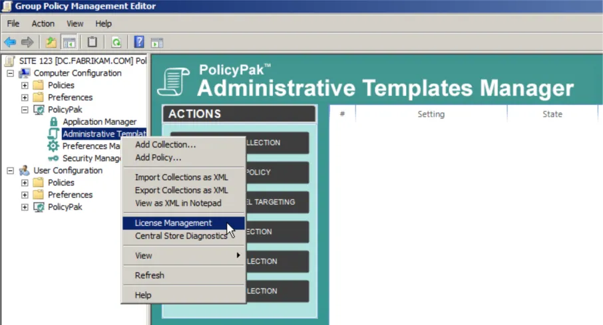This screenshot has width=603, height=325.
Task: Click the Forward arrow toolbar icon
Action: click(27, 43)
